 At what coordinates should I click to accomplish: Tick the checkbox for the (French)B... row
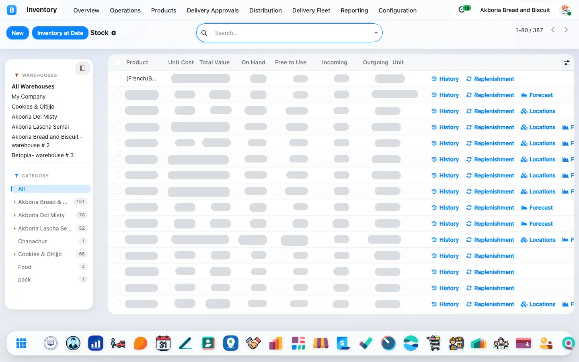pos(118,78)
